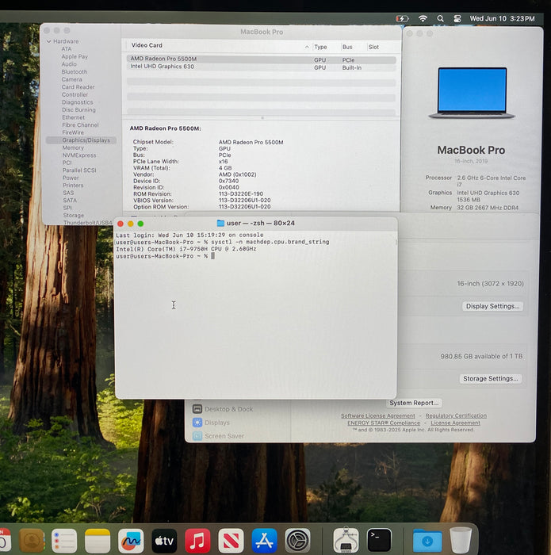Open the Reminders app in the Dock
Viewport: 551px width, 555px height.
[64, 541]
